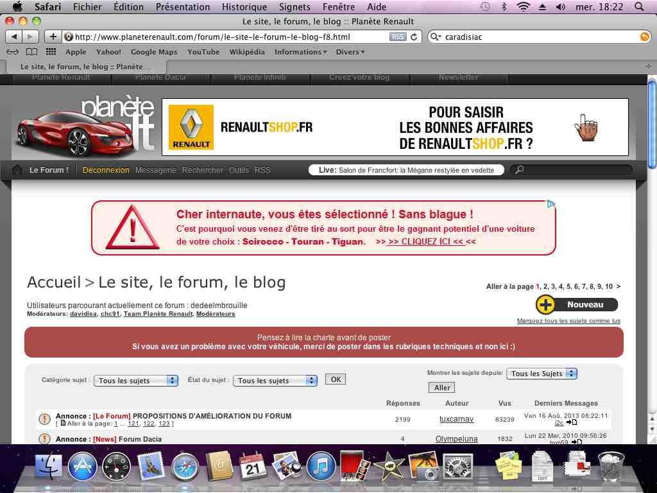Click the volume icon in menu bar

click(x=560, y=6)
